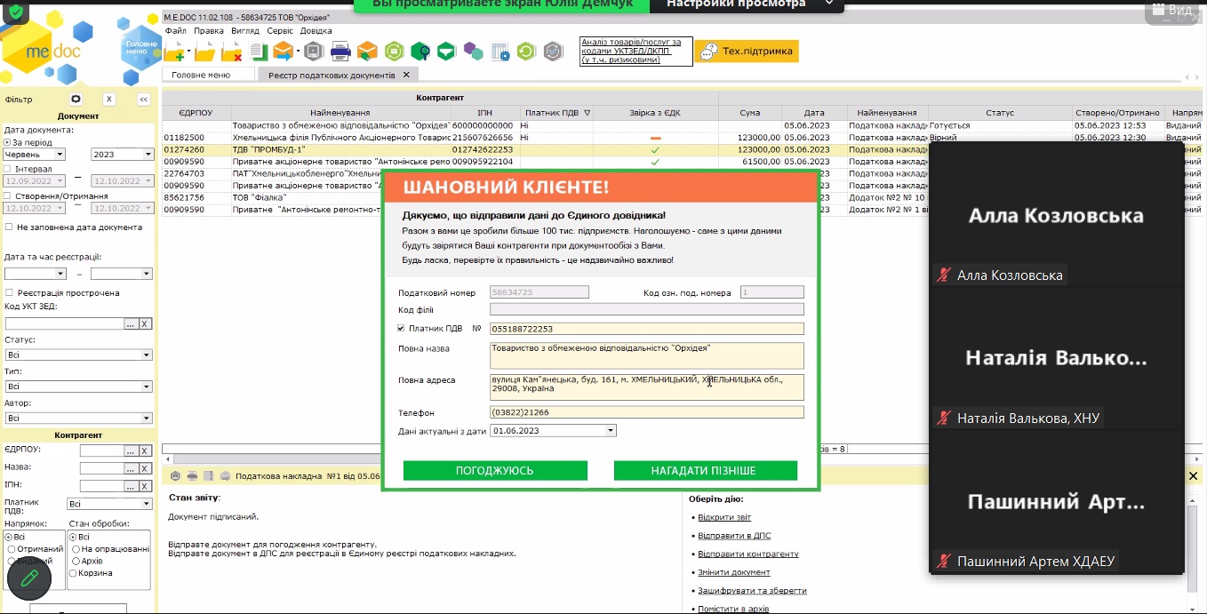Select the За період radio option

8,142
